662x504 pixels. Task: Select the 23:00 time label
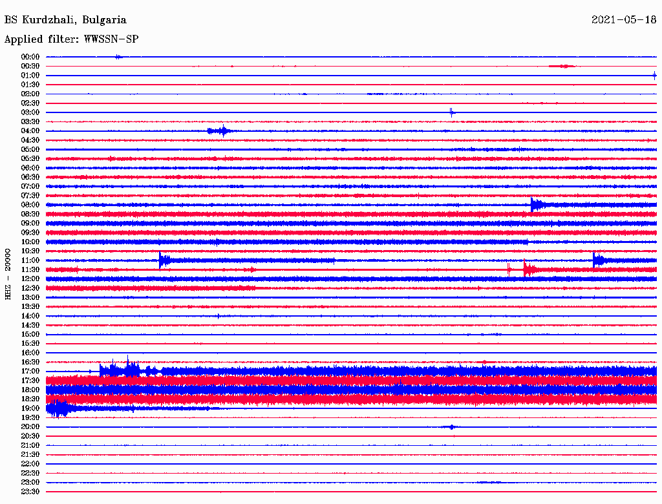(30, 483)
